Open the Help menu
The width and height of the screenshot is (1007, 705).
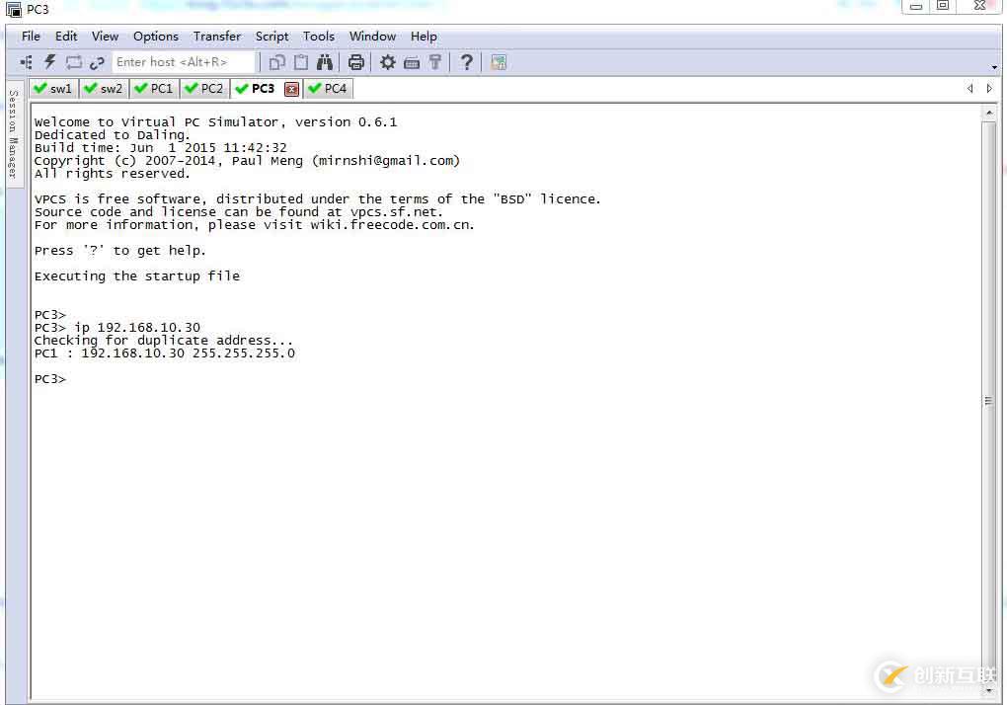point(424,36)
